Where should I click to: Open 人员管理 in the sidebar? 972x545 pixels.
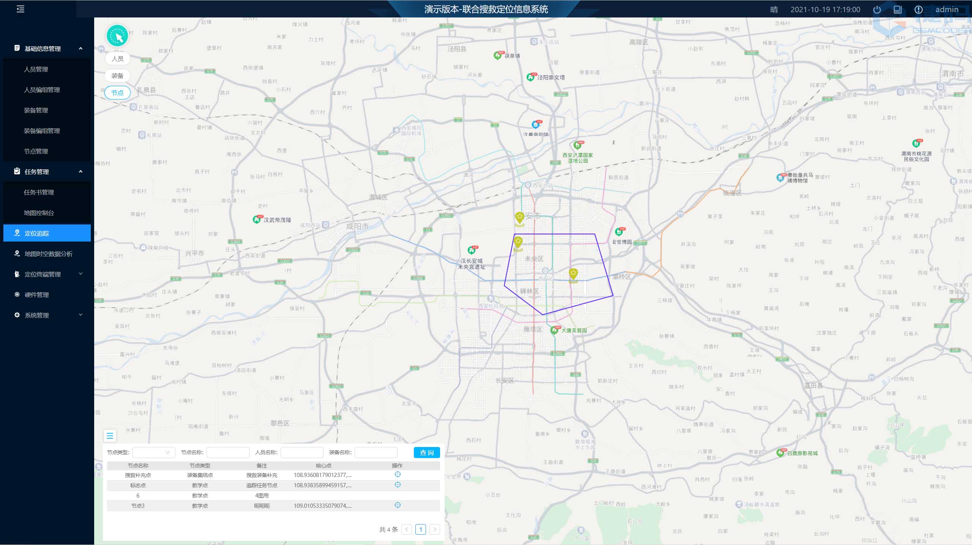point(36,69)
